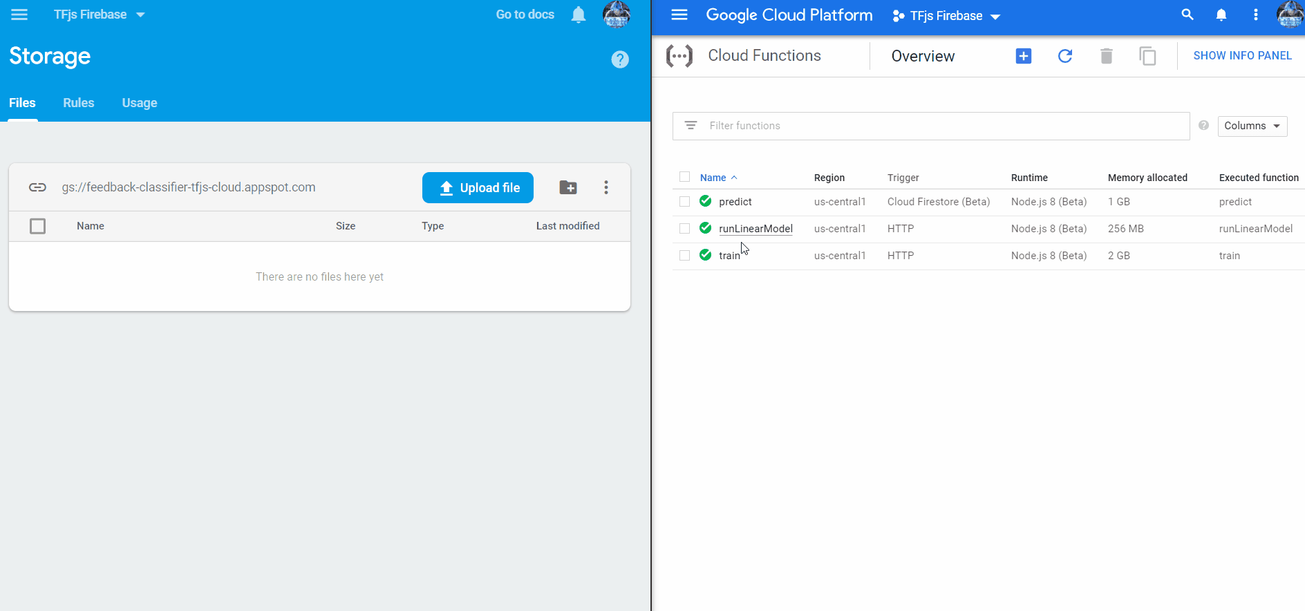
Task: Click SHOW INFO PANEL
Action: (1242, 56)
